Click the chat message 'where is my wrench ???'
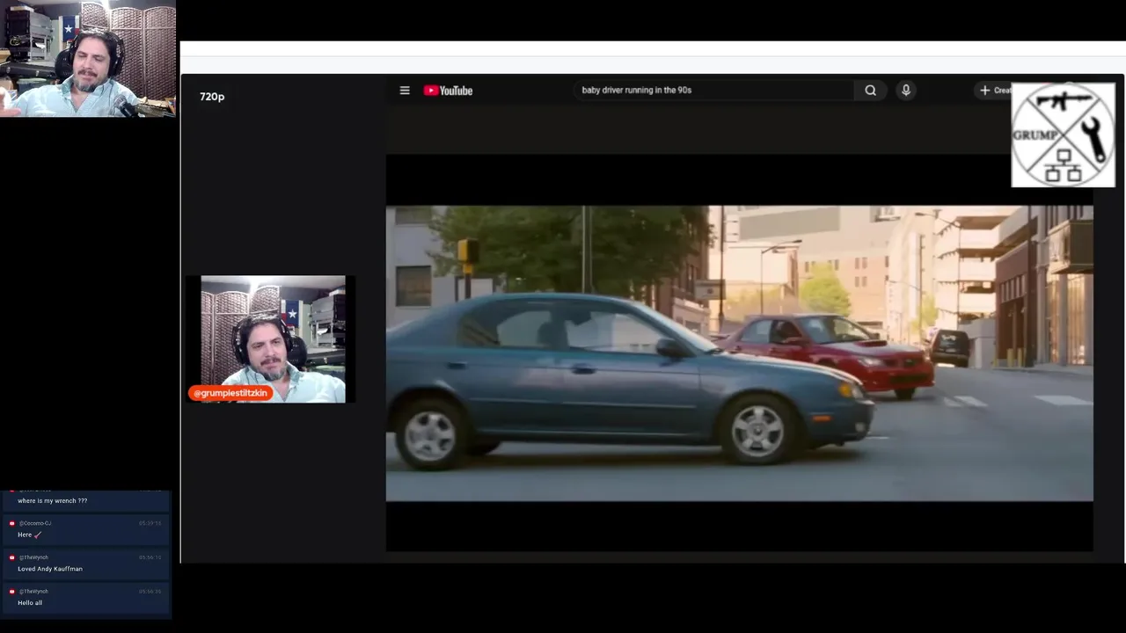 [53, 500]
